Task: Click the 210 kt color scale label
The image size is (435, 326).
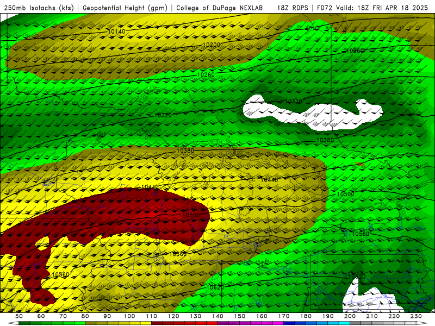Action: coord(372,316)
